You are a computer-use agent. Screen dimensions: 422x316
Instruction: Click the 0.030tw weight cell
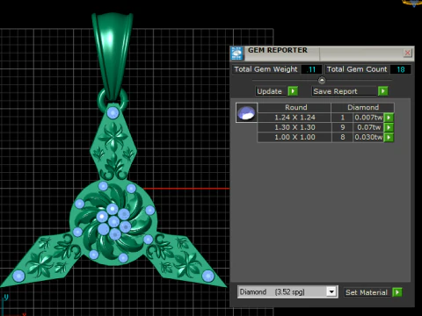pyautogui.click(x=368, y=137)
